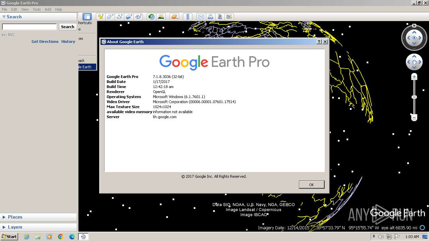
Task: Collapse the Search panel triangle
Action: pyautogui.click(x=4, y=17)
